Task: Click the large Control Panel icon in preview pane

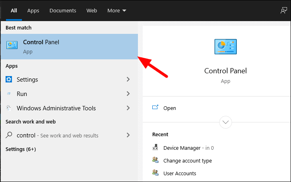Action: coord(226,47)
